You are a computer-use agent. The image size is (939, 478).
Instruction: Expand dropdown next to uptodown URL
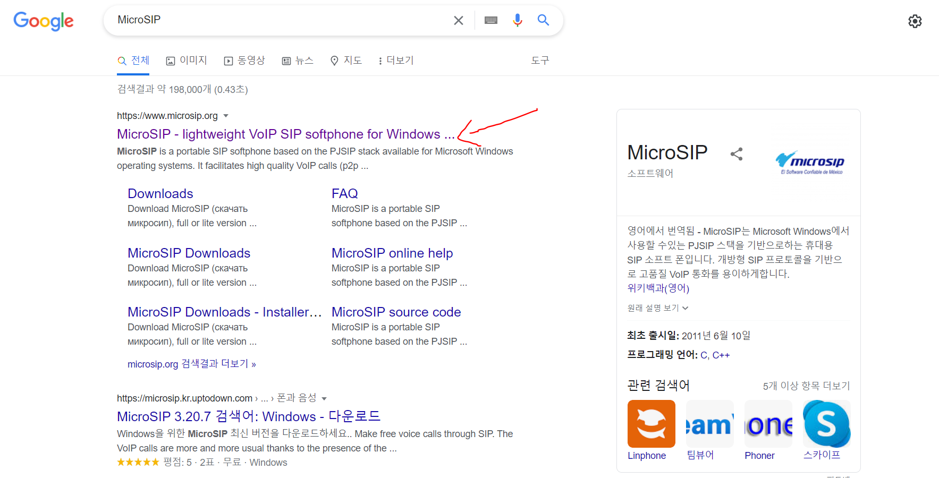[x=324, y=398]
